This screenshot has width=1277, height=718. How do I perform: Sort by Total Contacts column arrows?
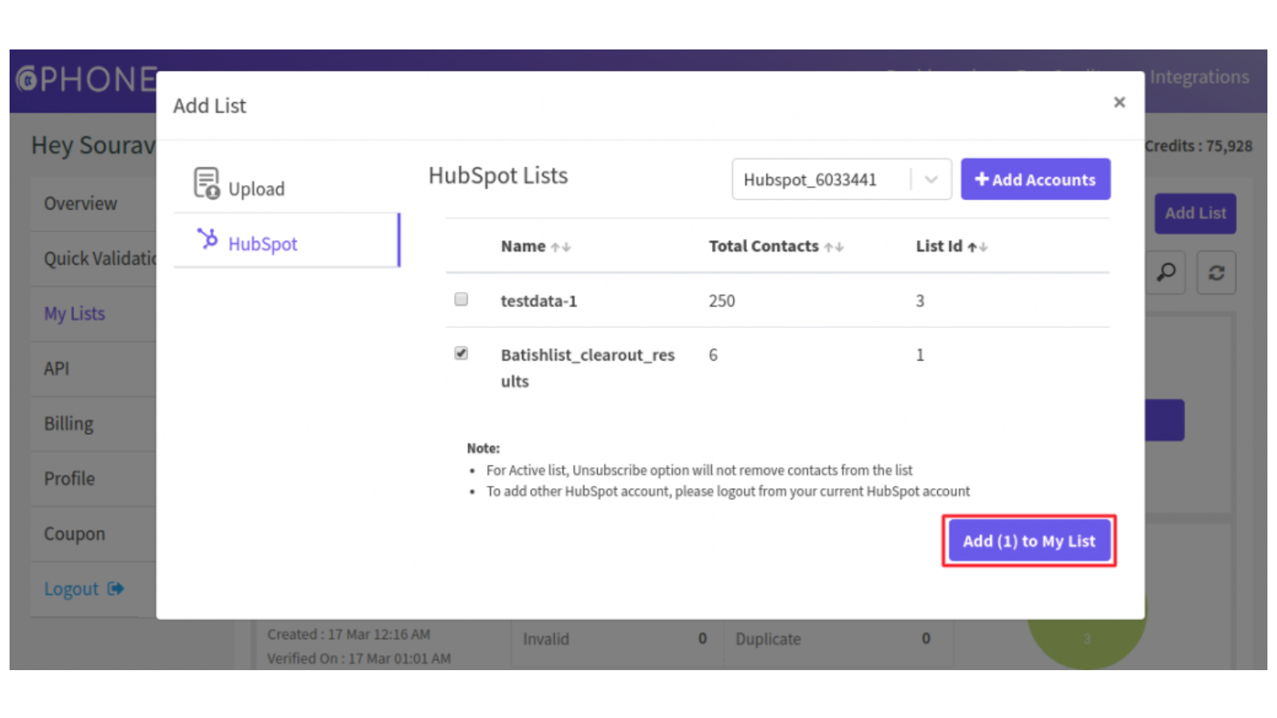click(834, 247)
